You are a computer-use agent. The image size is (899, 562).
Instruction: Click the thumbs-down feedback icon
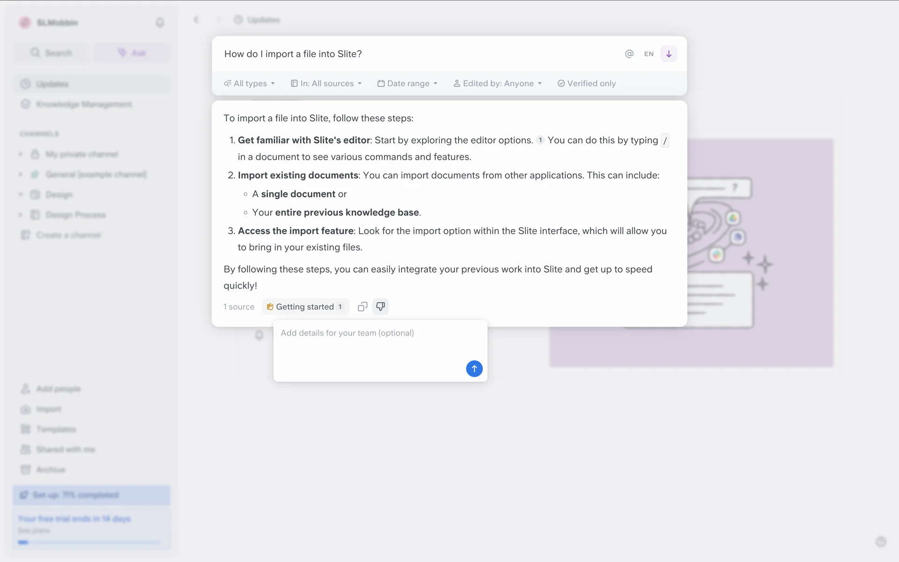(381, 307)
